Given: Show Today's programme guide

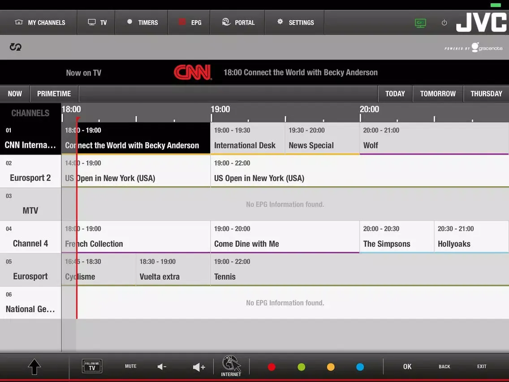Looking at the screenshot, I should [395, 94].
